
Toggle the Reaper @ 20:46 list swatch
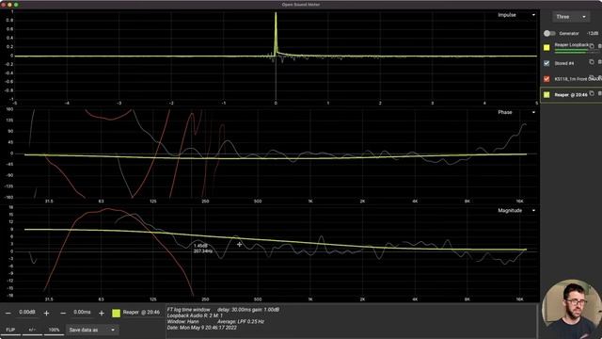(547, 95)
